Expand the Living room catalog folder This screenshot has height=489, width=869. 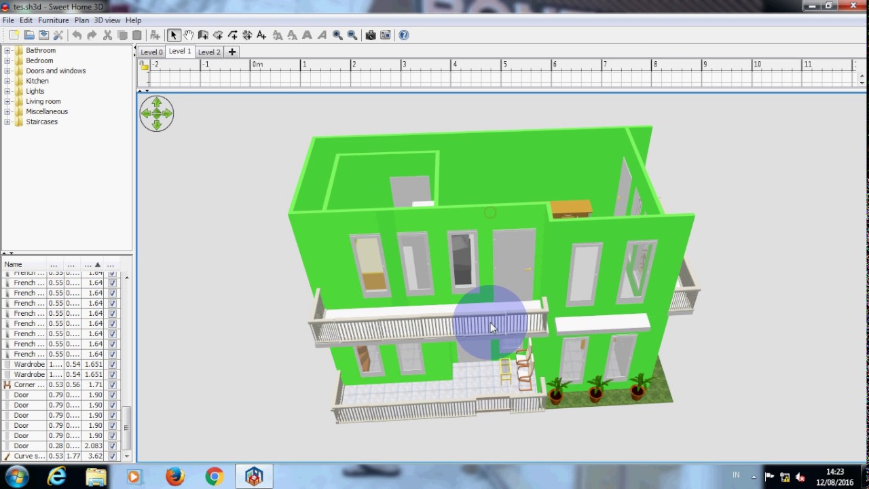[x=7, y=101]
